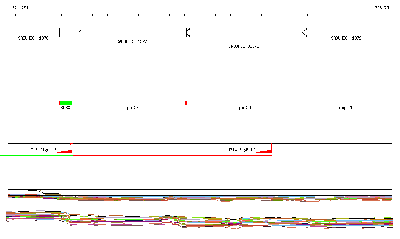Select the SAOUHSC_01378 gene arrow
This screenshot has height=239, width=400.
tap(245, 32)
